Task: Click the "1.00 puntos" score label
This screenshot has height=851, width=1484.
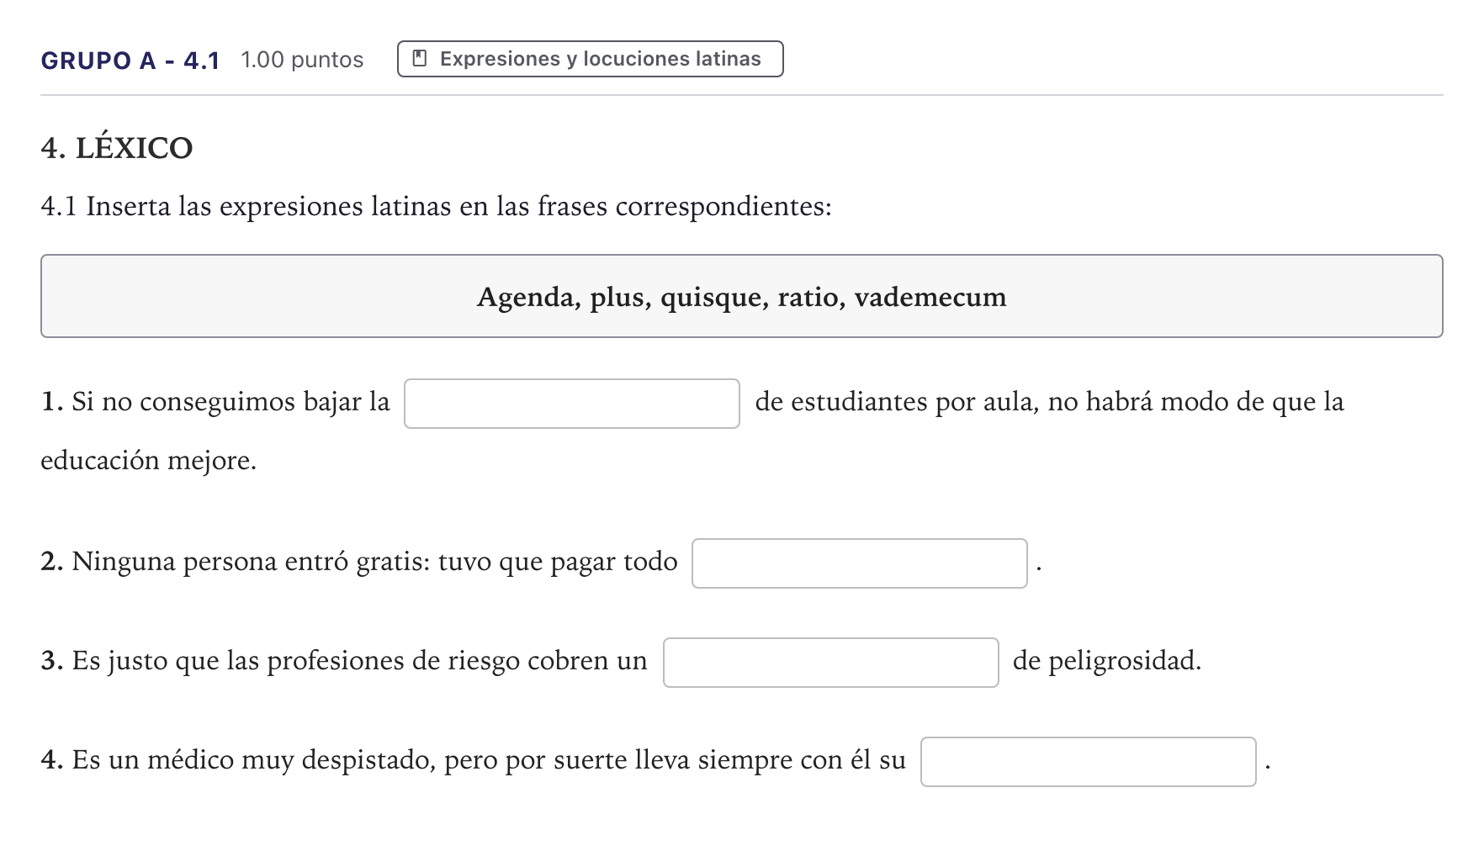Action: pyautogui.click(x=302, y=60)
